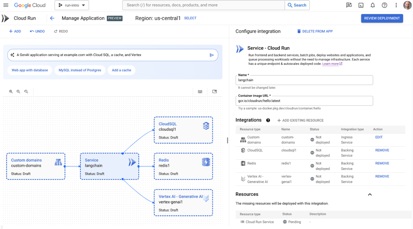Open the main navigation hamburger menu
The width and height of the screenshot is (413, 229).
point(6,5)
